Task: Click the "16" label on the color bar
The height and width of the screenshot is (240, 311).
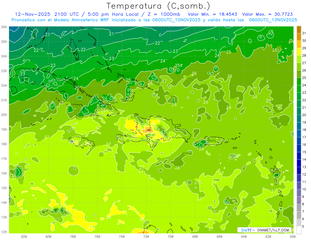Action: pos(304,145)
